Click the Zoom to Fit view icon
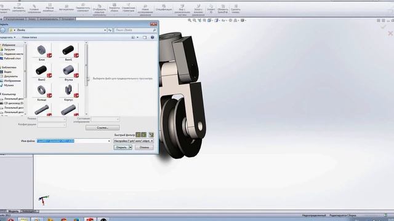394x221 pixels. click(190, 20)
